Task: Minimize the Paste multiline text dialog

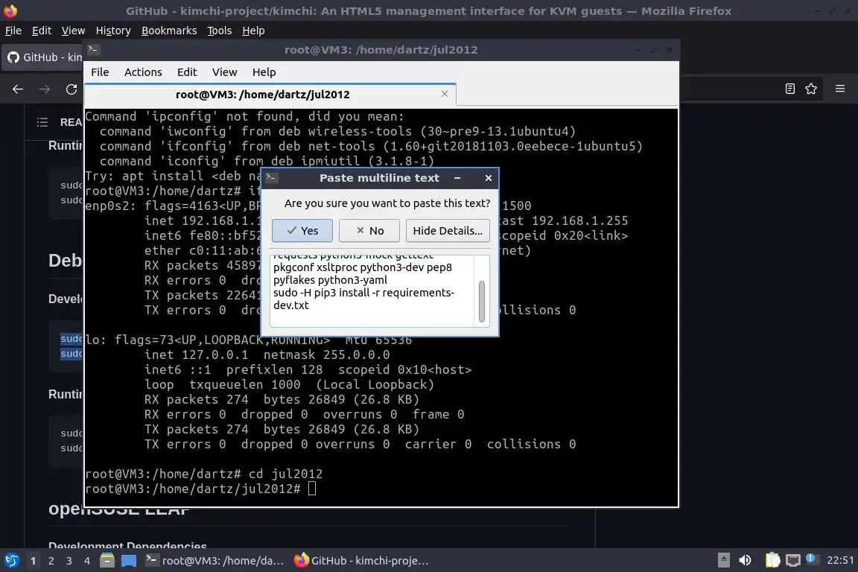Action: [x=457, y=178]
